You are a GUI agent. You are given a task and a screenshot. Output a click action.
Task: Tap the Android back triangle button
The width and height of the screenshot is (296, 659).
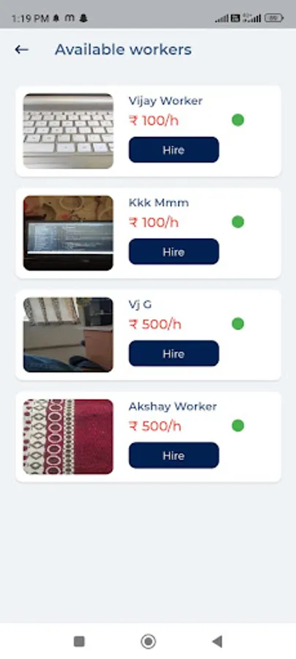point(217,641)
